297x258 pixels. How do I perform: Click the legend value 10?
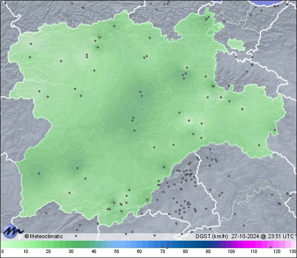26,252
